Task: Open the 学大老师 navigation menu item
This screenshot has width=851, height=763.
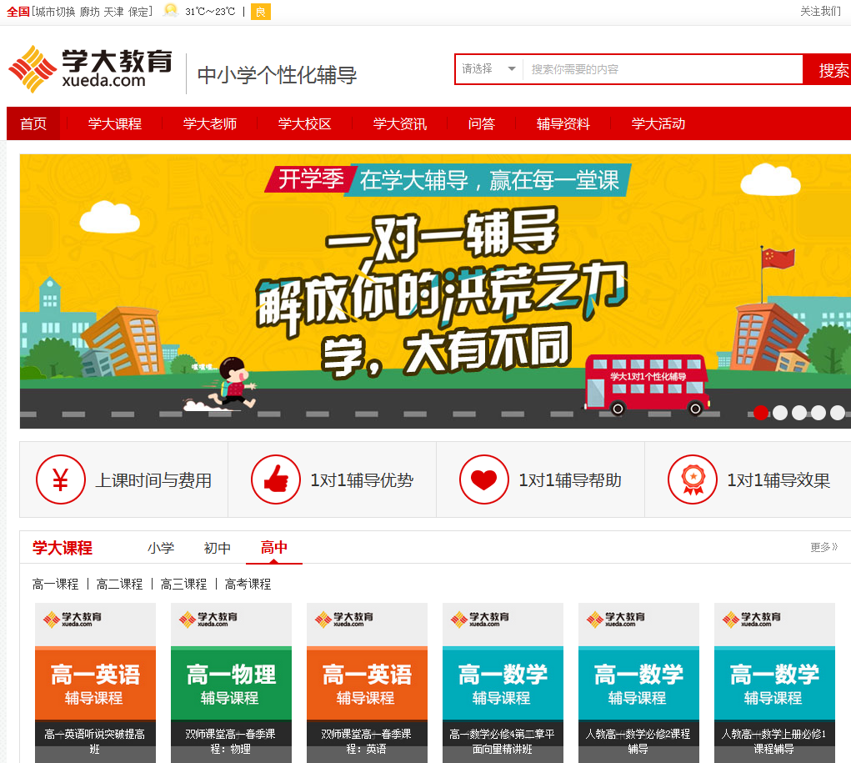Action: [210, 123]
